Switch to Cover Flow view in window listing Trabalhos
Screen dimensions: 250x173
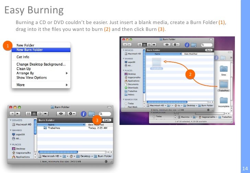click(45, 114)
